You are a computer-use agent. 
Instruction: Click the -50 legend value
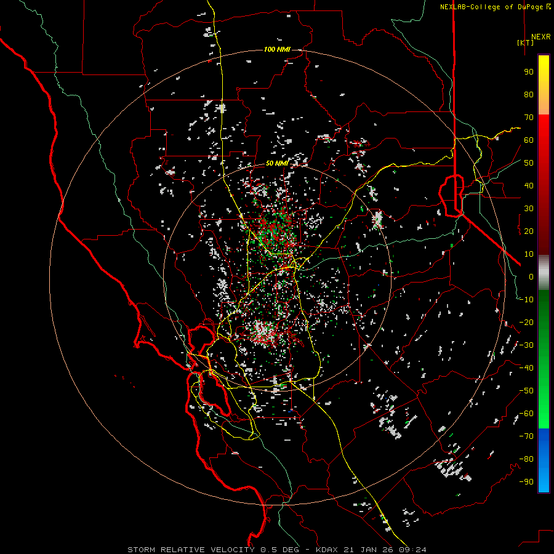526,391
